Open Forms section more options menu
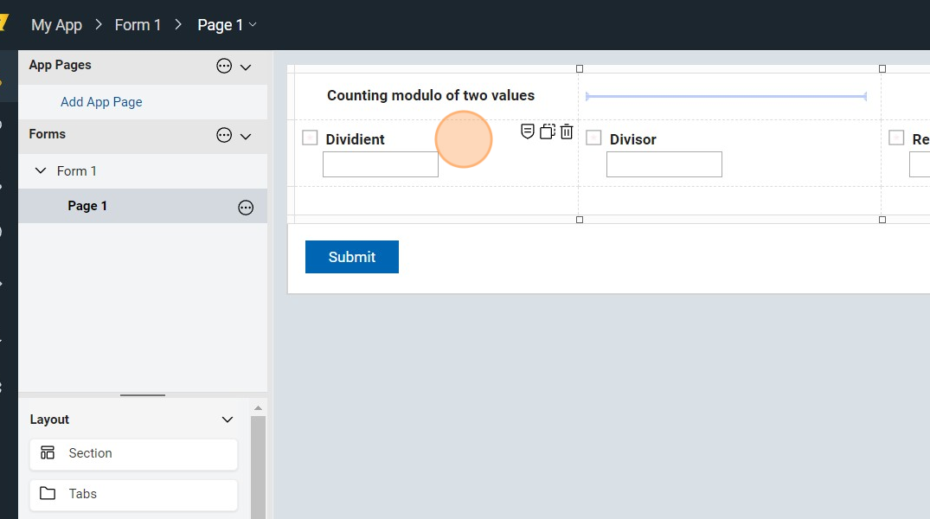 click(x=224, y=135)
